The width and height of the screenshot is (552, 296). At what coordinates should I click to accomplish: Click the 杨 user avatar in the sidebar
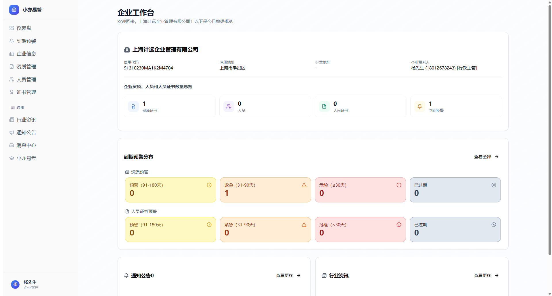15,285
